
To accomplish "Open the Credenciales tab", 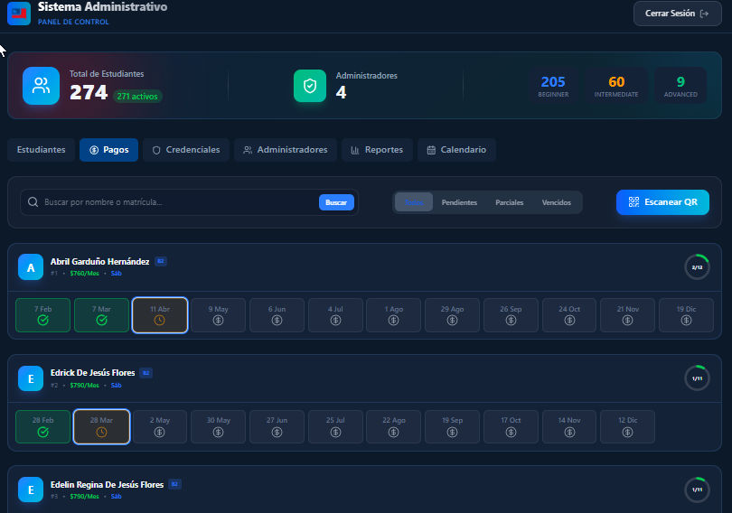I will (x=186, y=150).
